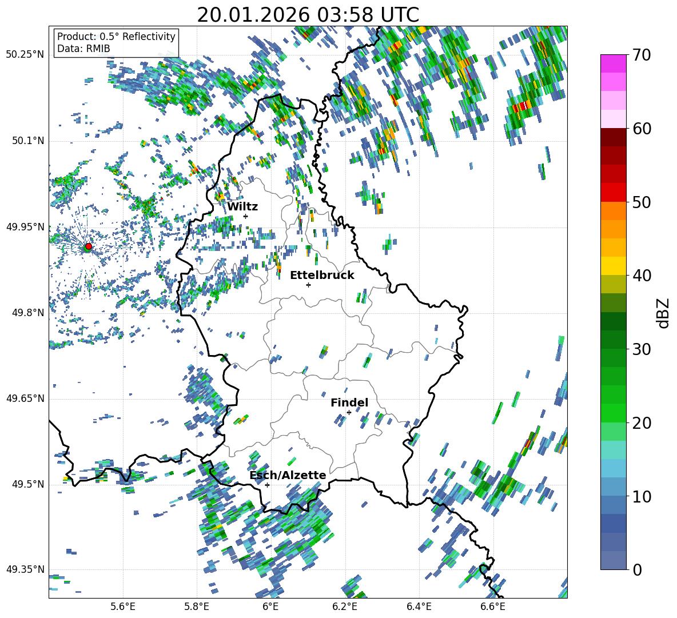Click the 6.6°E longitude label
This screenshot has width=677, height=618.
(x=493, y=607)
